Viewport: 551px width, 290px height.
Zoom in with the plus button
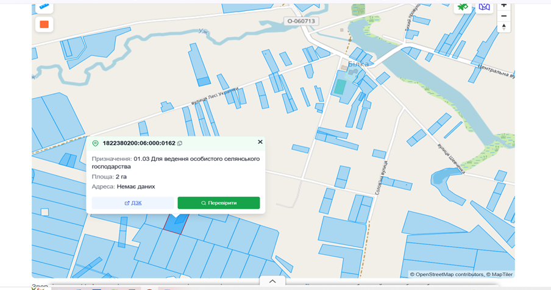pyautogui.click(x=503, y=6)
